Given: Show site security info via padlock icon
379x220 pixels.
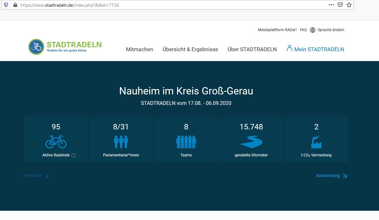Looking at the screenshot, I should tap(15, 5).
